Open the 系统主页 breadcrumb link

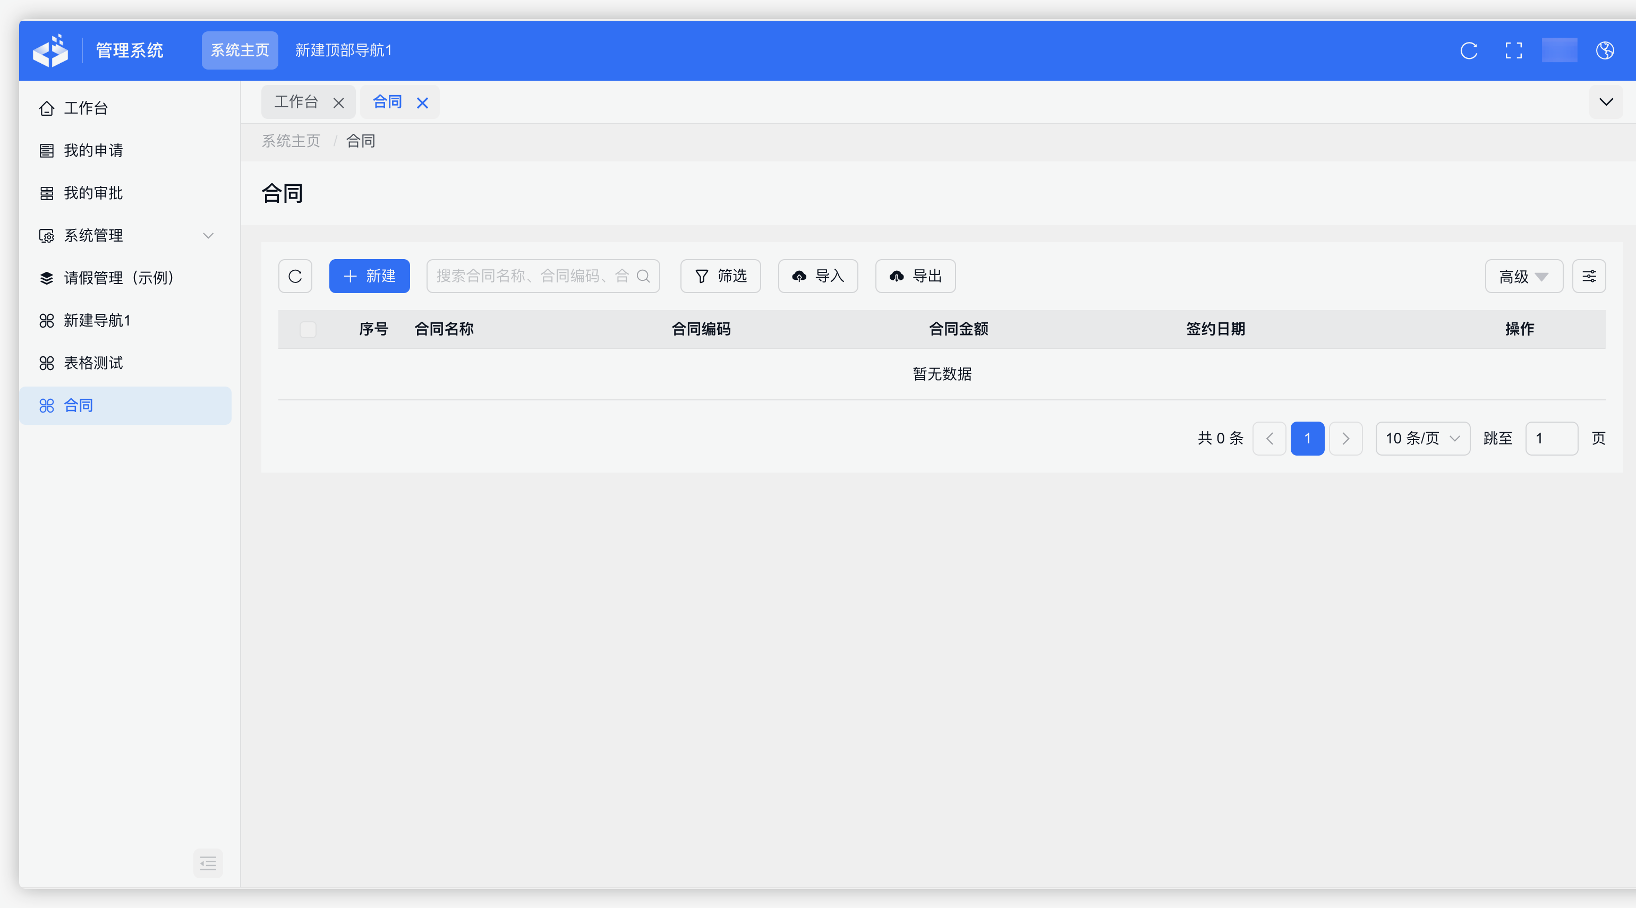pyautogui.click(x=291, y=141)
